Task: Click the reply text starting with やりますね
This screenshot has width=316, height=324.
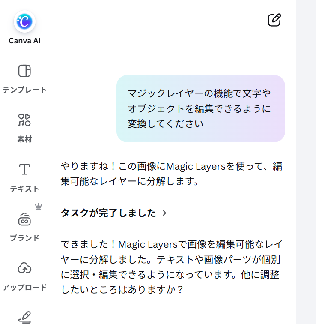Action: click(171, 174)
